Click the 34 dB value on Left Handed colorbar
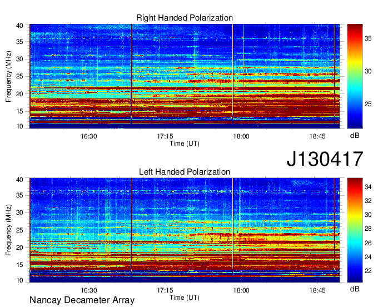 (368, 187)
